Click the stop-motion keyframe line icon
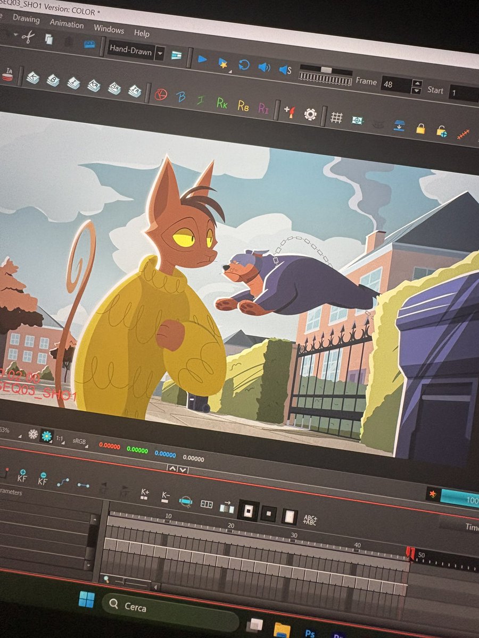The width and height of the screenshot is (479, 638). click(x=83, y=485)
